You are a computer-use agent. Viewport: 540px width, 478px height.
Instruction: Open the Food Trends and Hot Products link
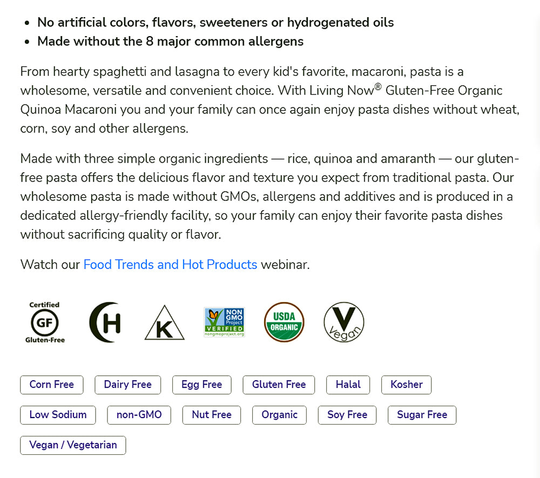[170, 265]
